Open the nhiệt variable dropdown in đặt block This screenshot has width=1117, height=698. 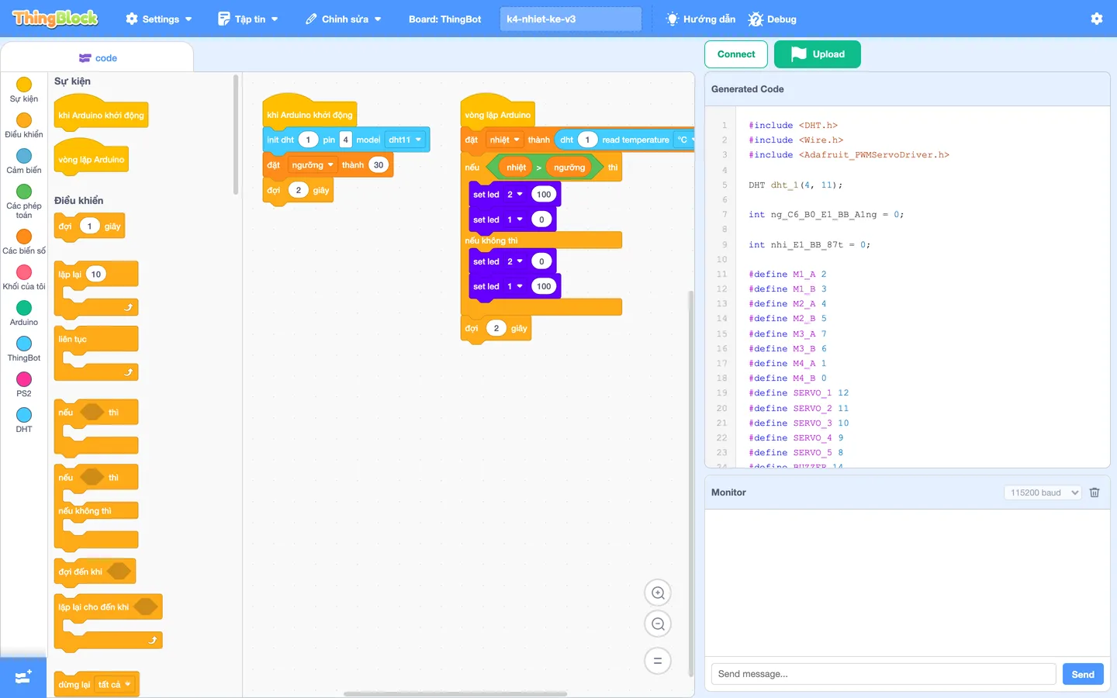pos(504,140)
